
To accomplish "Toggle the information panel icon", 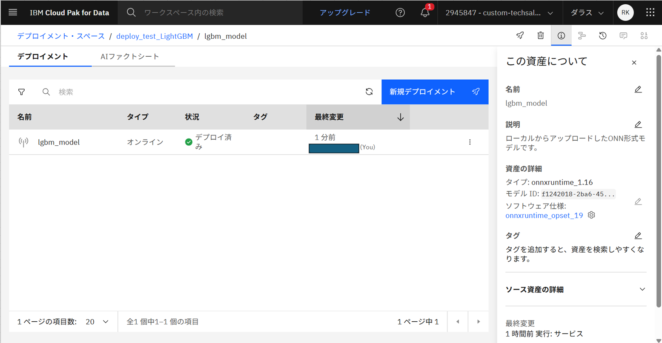I will 561,35.
